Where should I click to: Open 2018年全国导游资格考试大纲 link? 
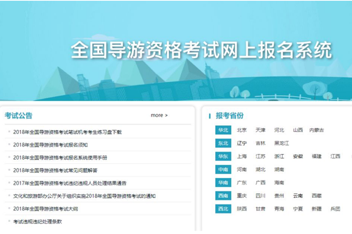46,209
